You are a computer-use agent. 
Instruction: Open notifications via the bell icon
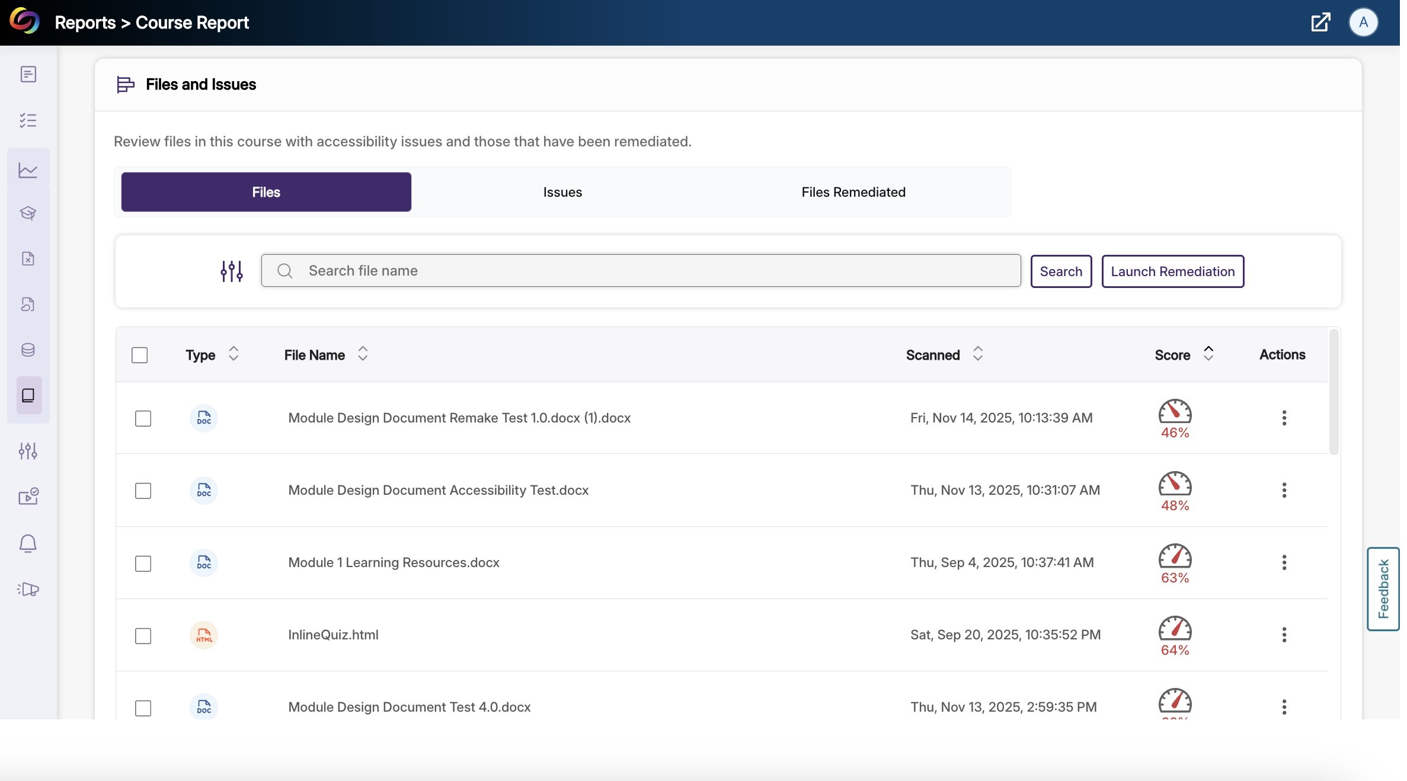(28, 543)
